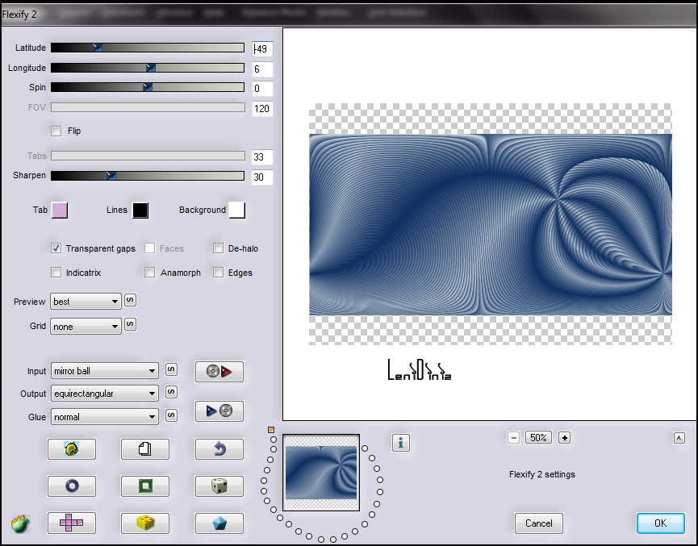Click the Spin value field

[262, 89]
